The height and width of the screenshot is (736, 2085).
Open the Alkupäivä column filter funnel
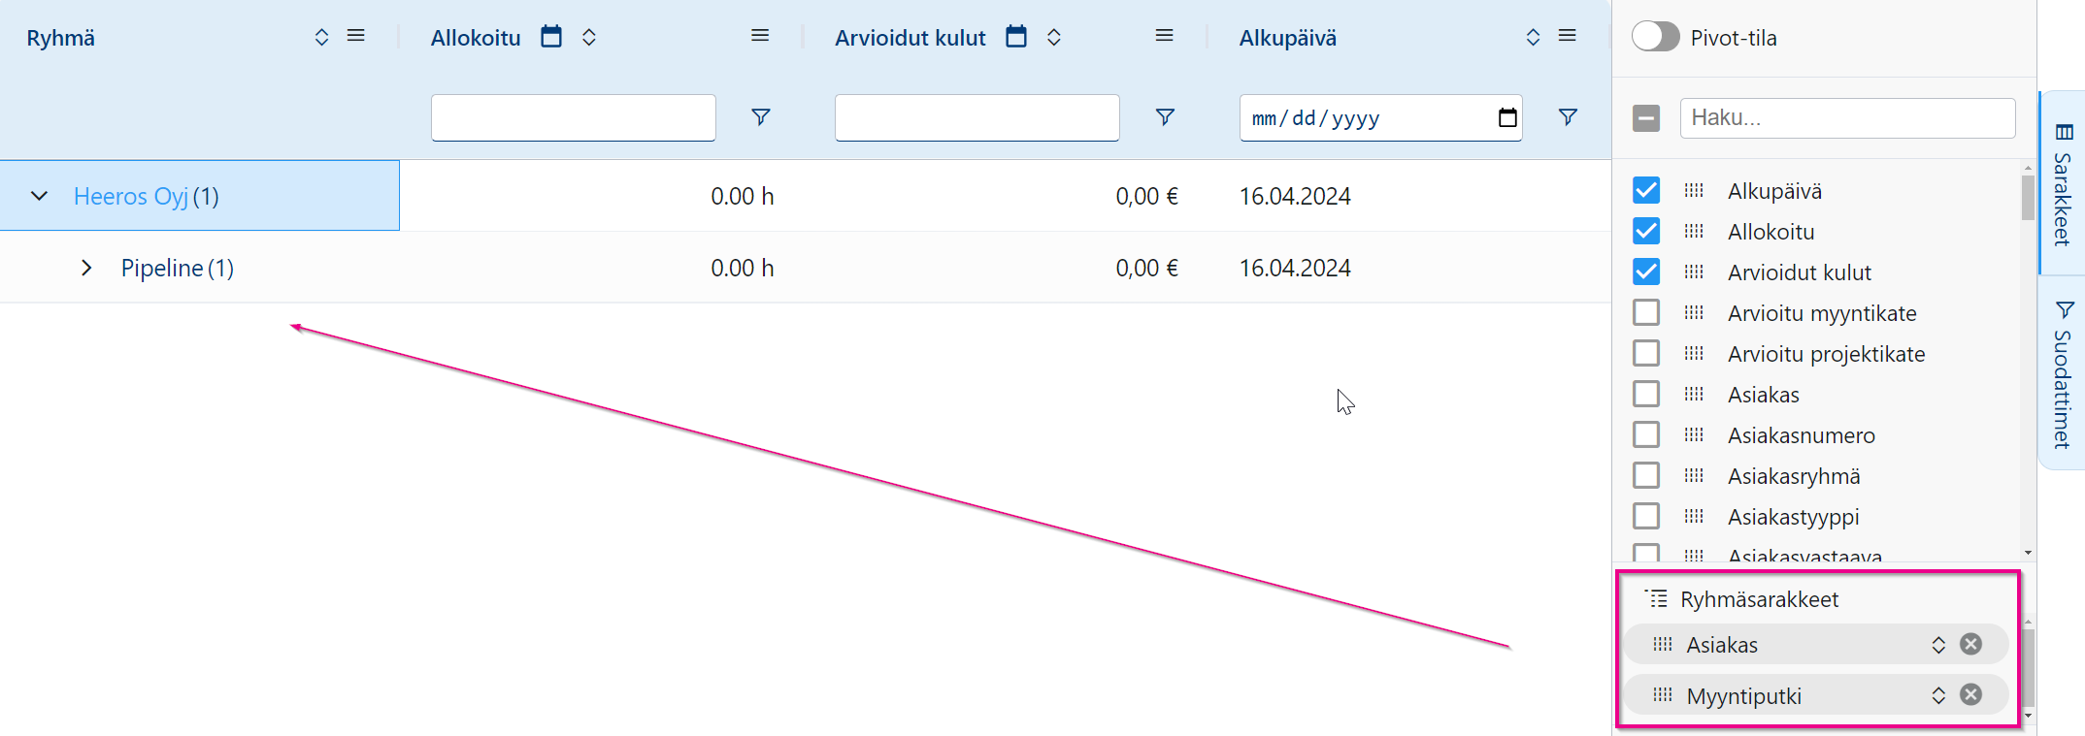coord(1568,117)
